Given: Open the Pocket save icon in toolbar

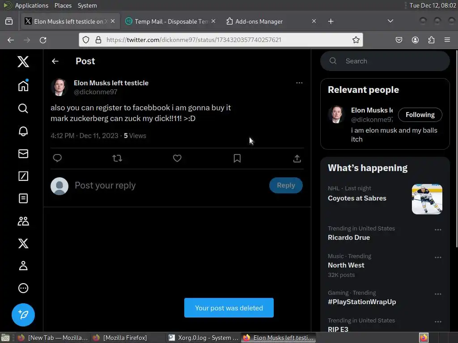Looking at the screenshot, I should coord(399,40).
